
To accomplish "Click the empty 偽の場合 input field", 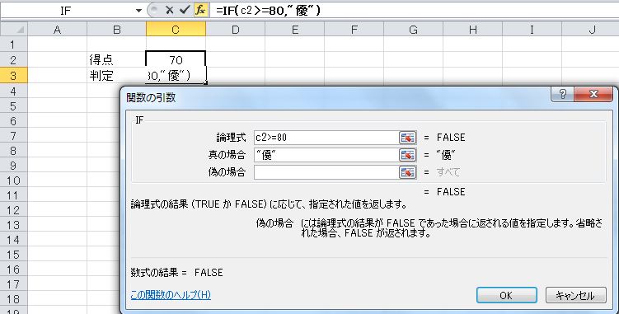I will tap(326, 172).
